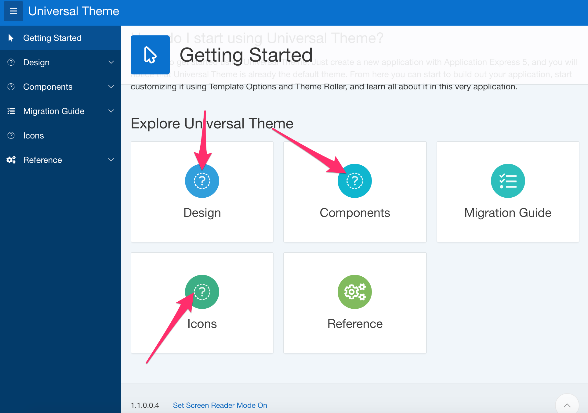Click the Design section icon
The width and height of the screenshot is (588, 413).
coord(202,180)
